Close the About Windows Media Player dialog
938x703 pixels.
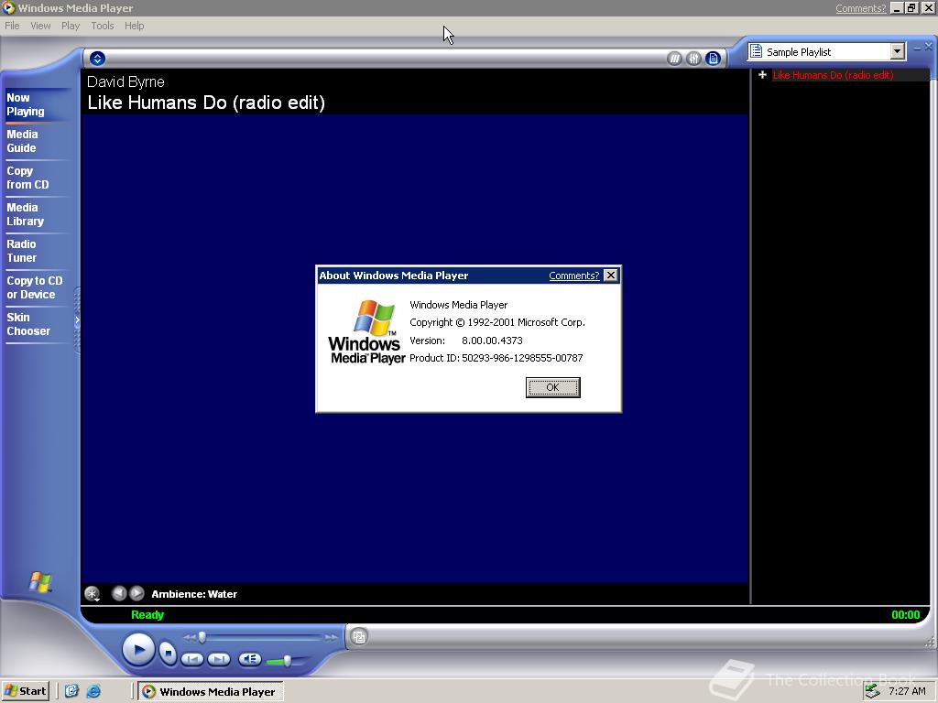610,275
